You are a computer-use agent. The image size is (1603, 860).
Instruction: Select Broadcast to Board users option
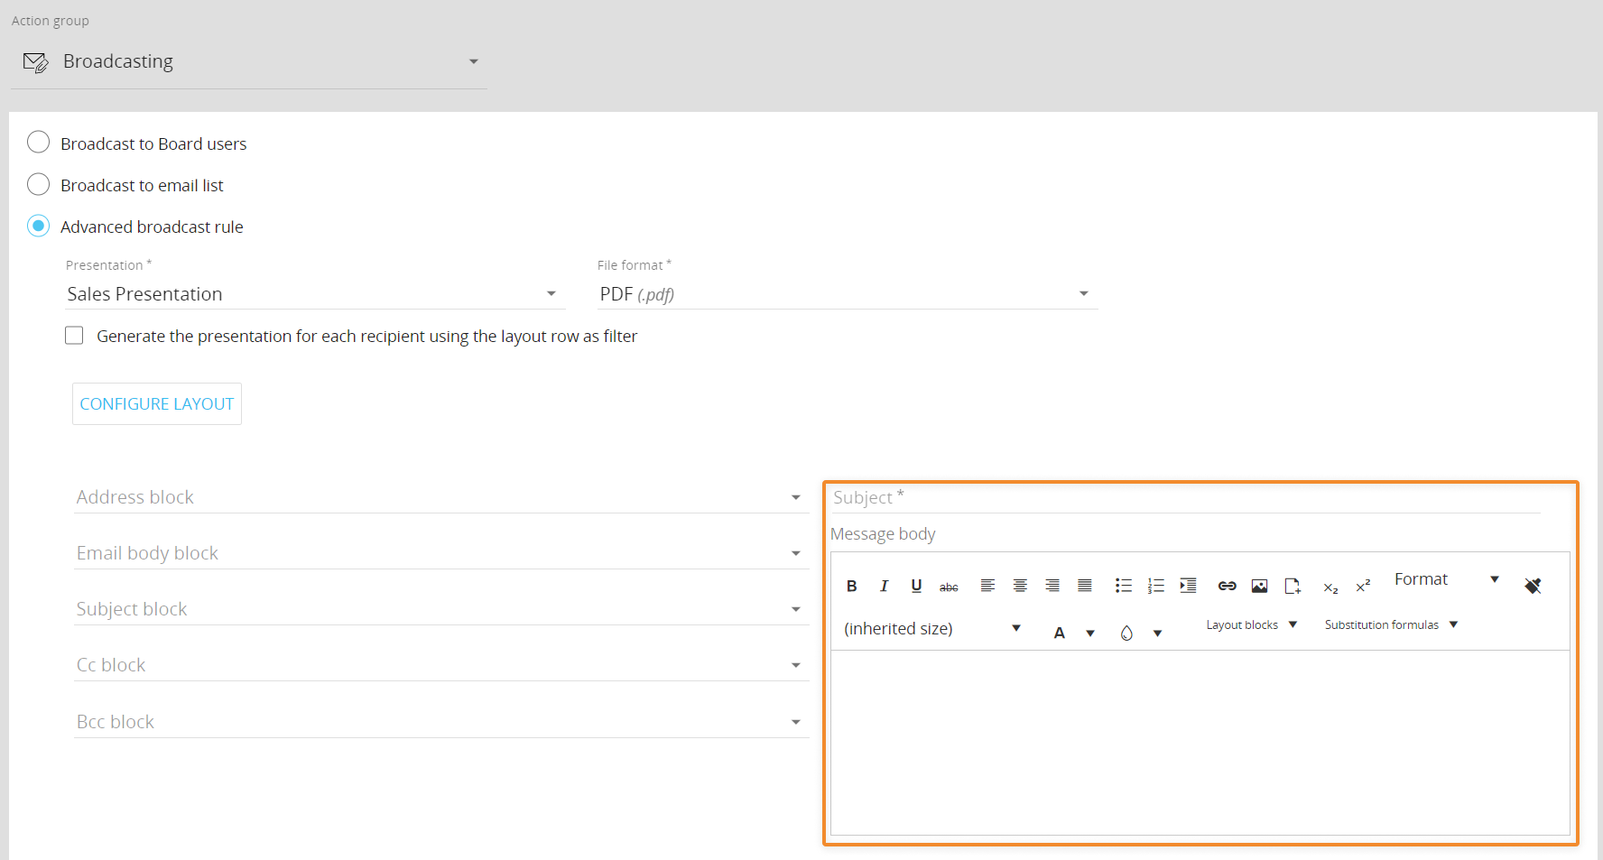(x=39, y=143)
